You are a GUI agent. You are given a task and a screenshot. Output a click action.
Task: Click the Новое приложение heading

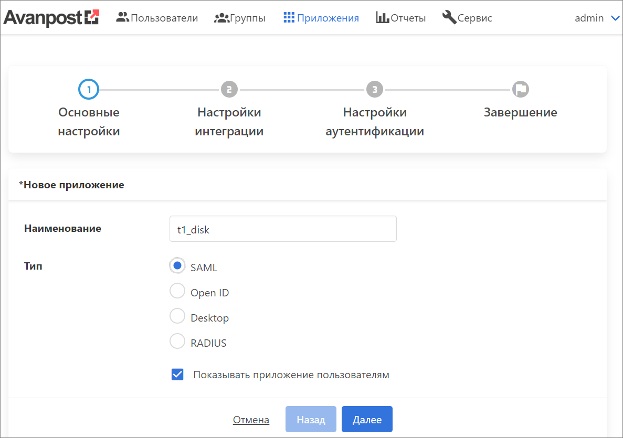click(71, 185)
